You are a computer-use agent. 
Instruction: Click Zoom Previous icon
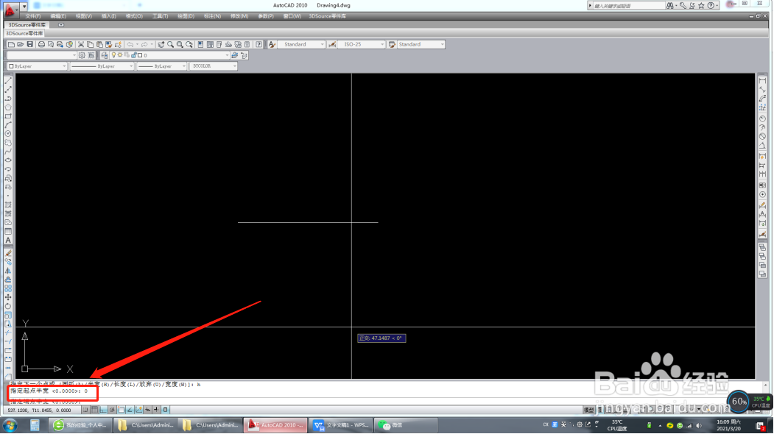point(189,44)
